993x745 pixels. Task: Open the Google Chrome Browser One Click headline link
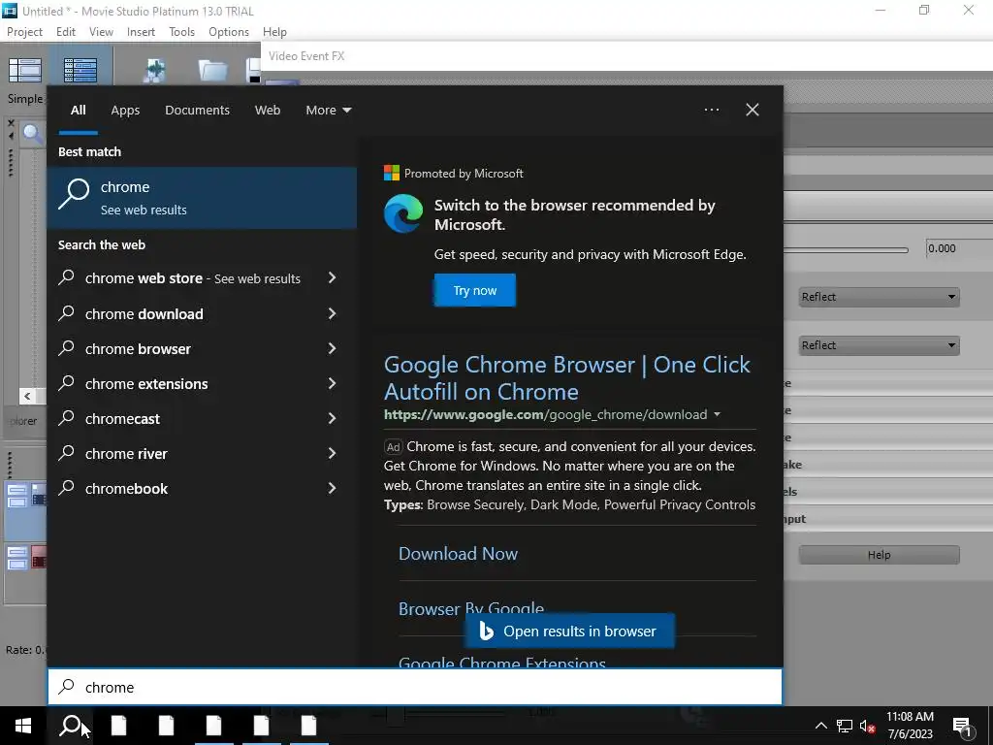pos(566,377)
